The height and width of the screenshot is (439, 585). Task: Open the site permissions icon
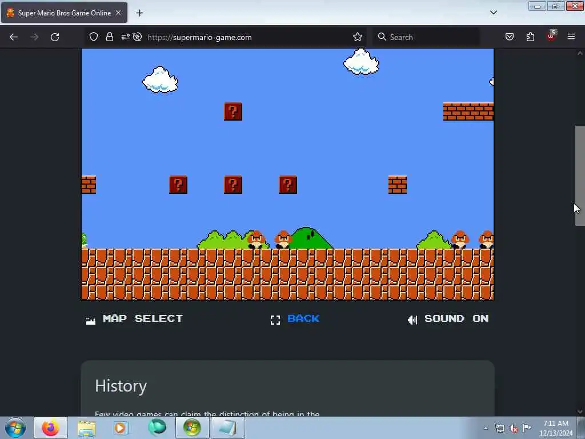[x=125, y=37]
